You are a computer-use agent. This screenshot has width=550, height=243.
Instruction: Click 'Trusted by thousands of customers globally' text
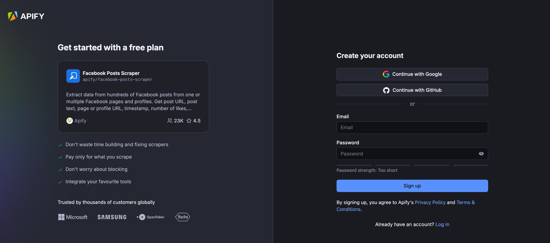106,202
